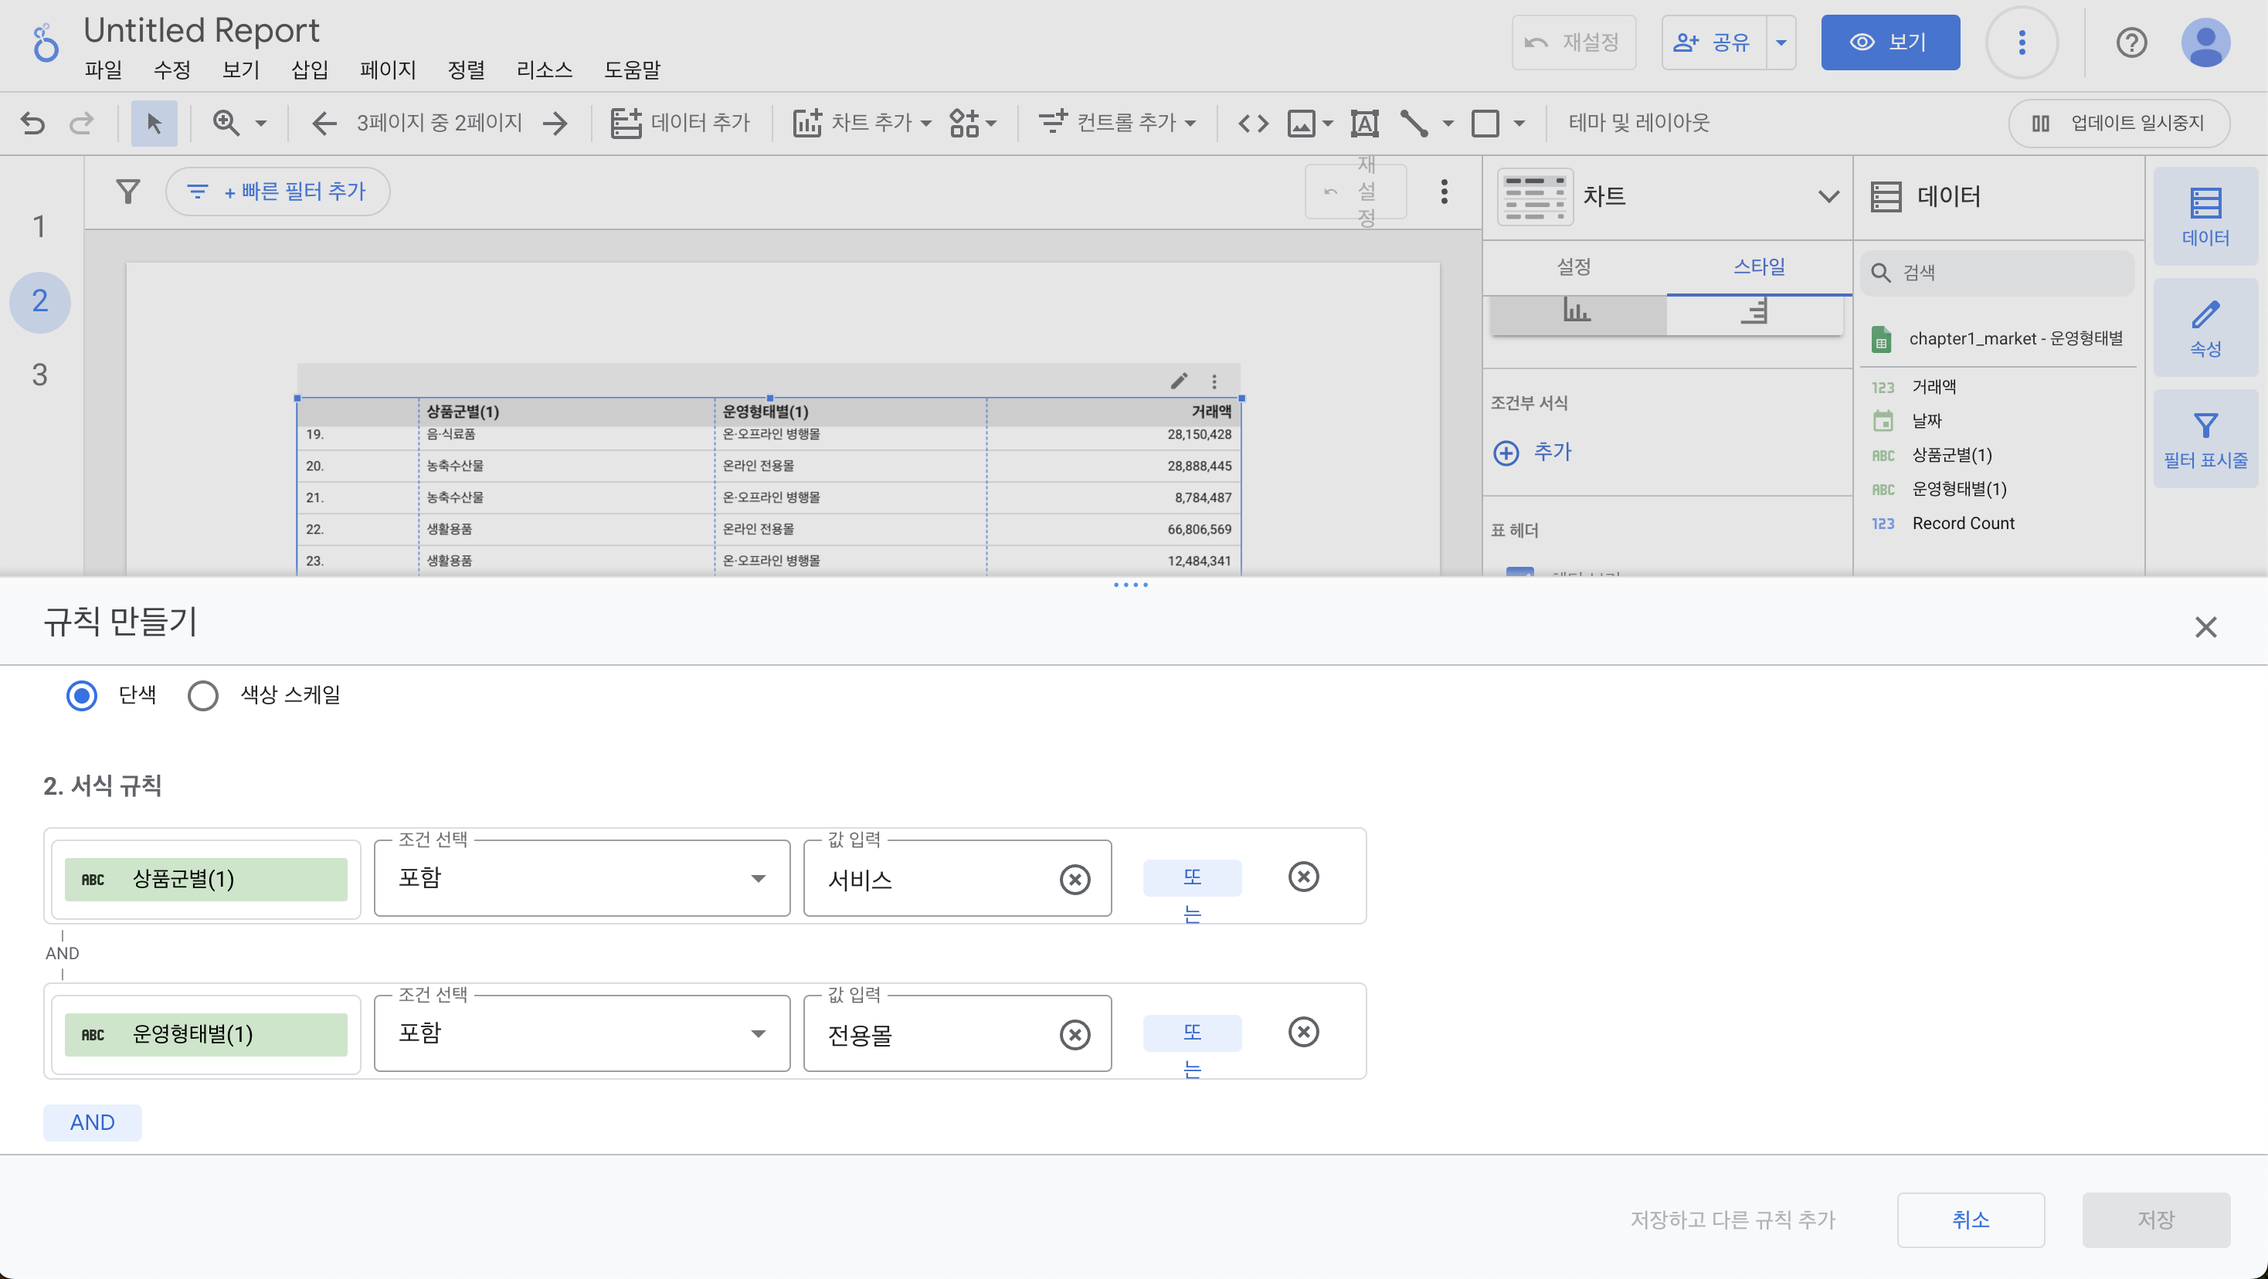Click the help question mark icon
Image resolution: width=2268 pixels, height=1279 pixels.
click(x=2130, y=42)
